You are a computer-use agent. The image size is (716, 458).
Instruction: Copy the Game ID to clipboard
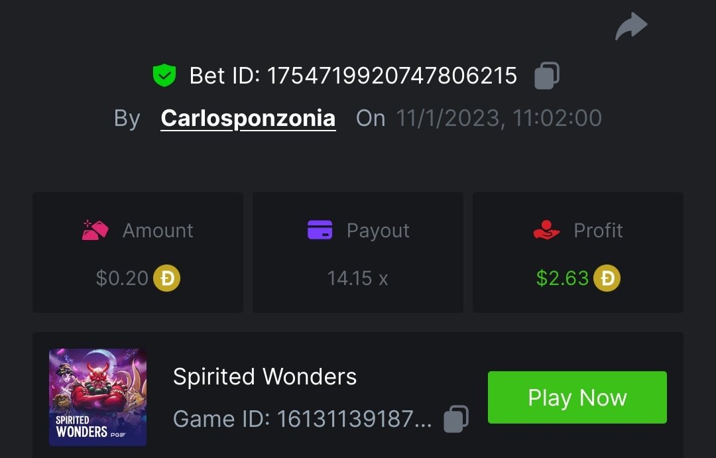(x=456, y=419)
